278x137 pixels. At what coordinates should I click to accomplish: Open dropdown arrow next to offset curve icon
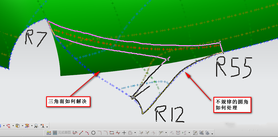pyautogui.click(x=135, y=132)
